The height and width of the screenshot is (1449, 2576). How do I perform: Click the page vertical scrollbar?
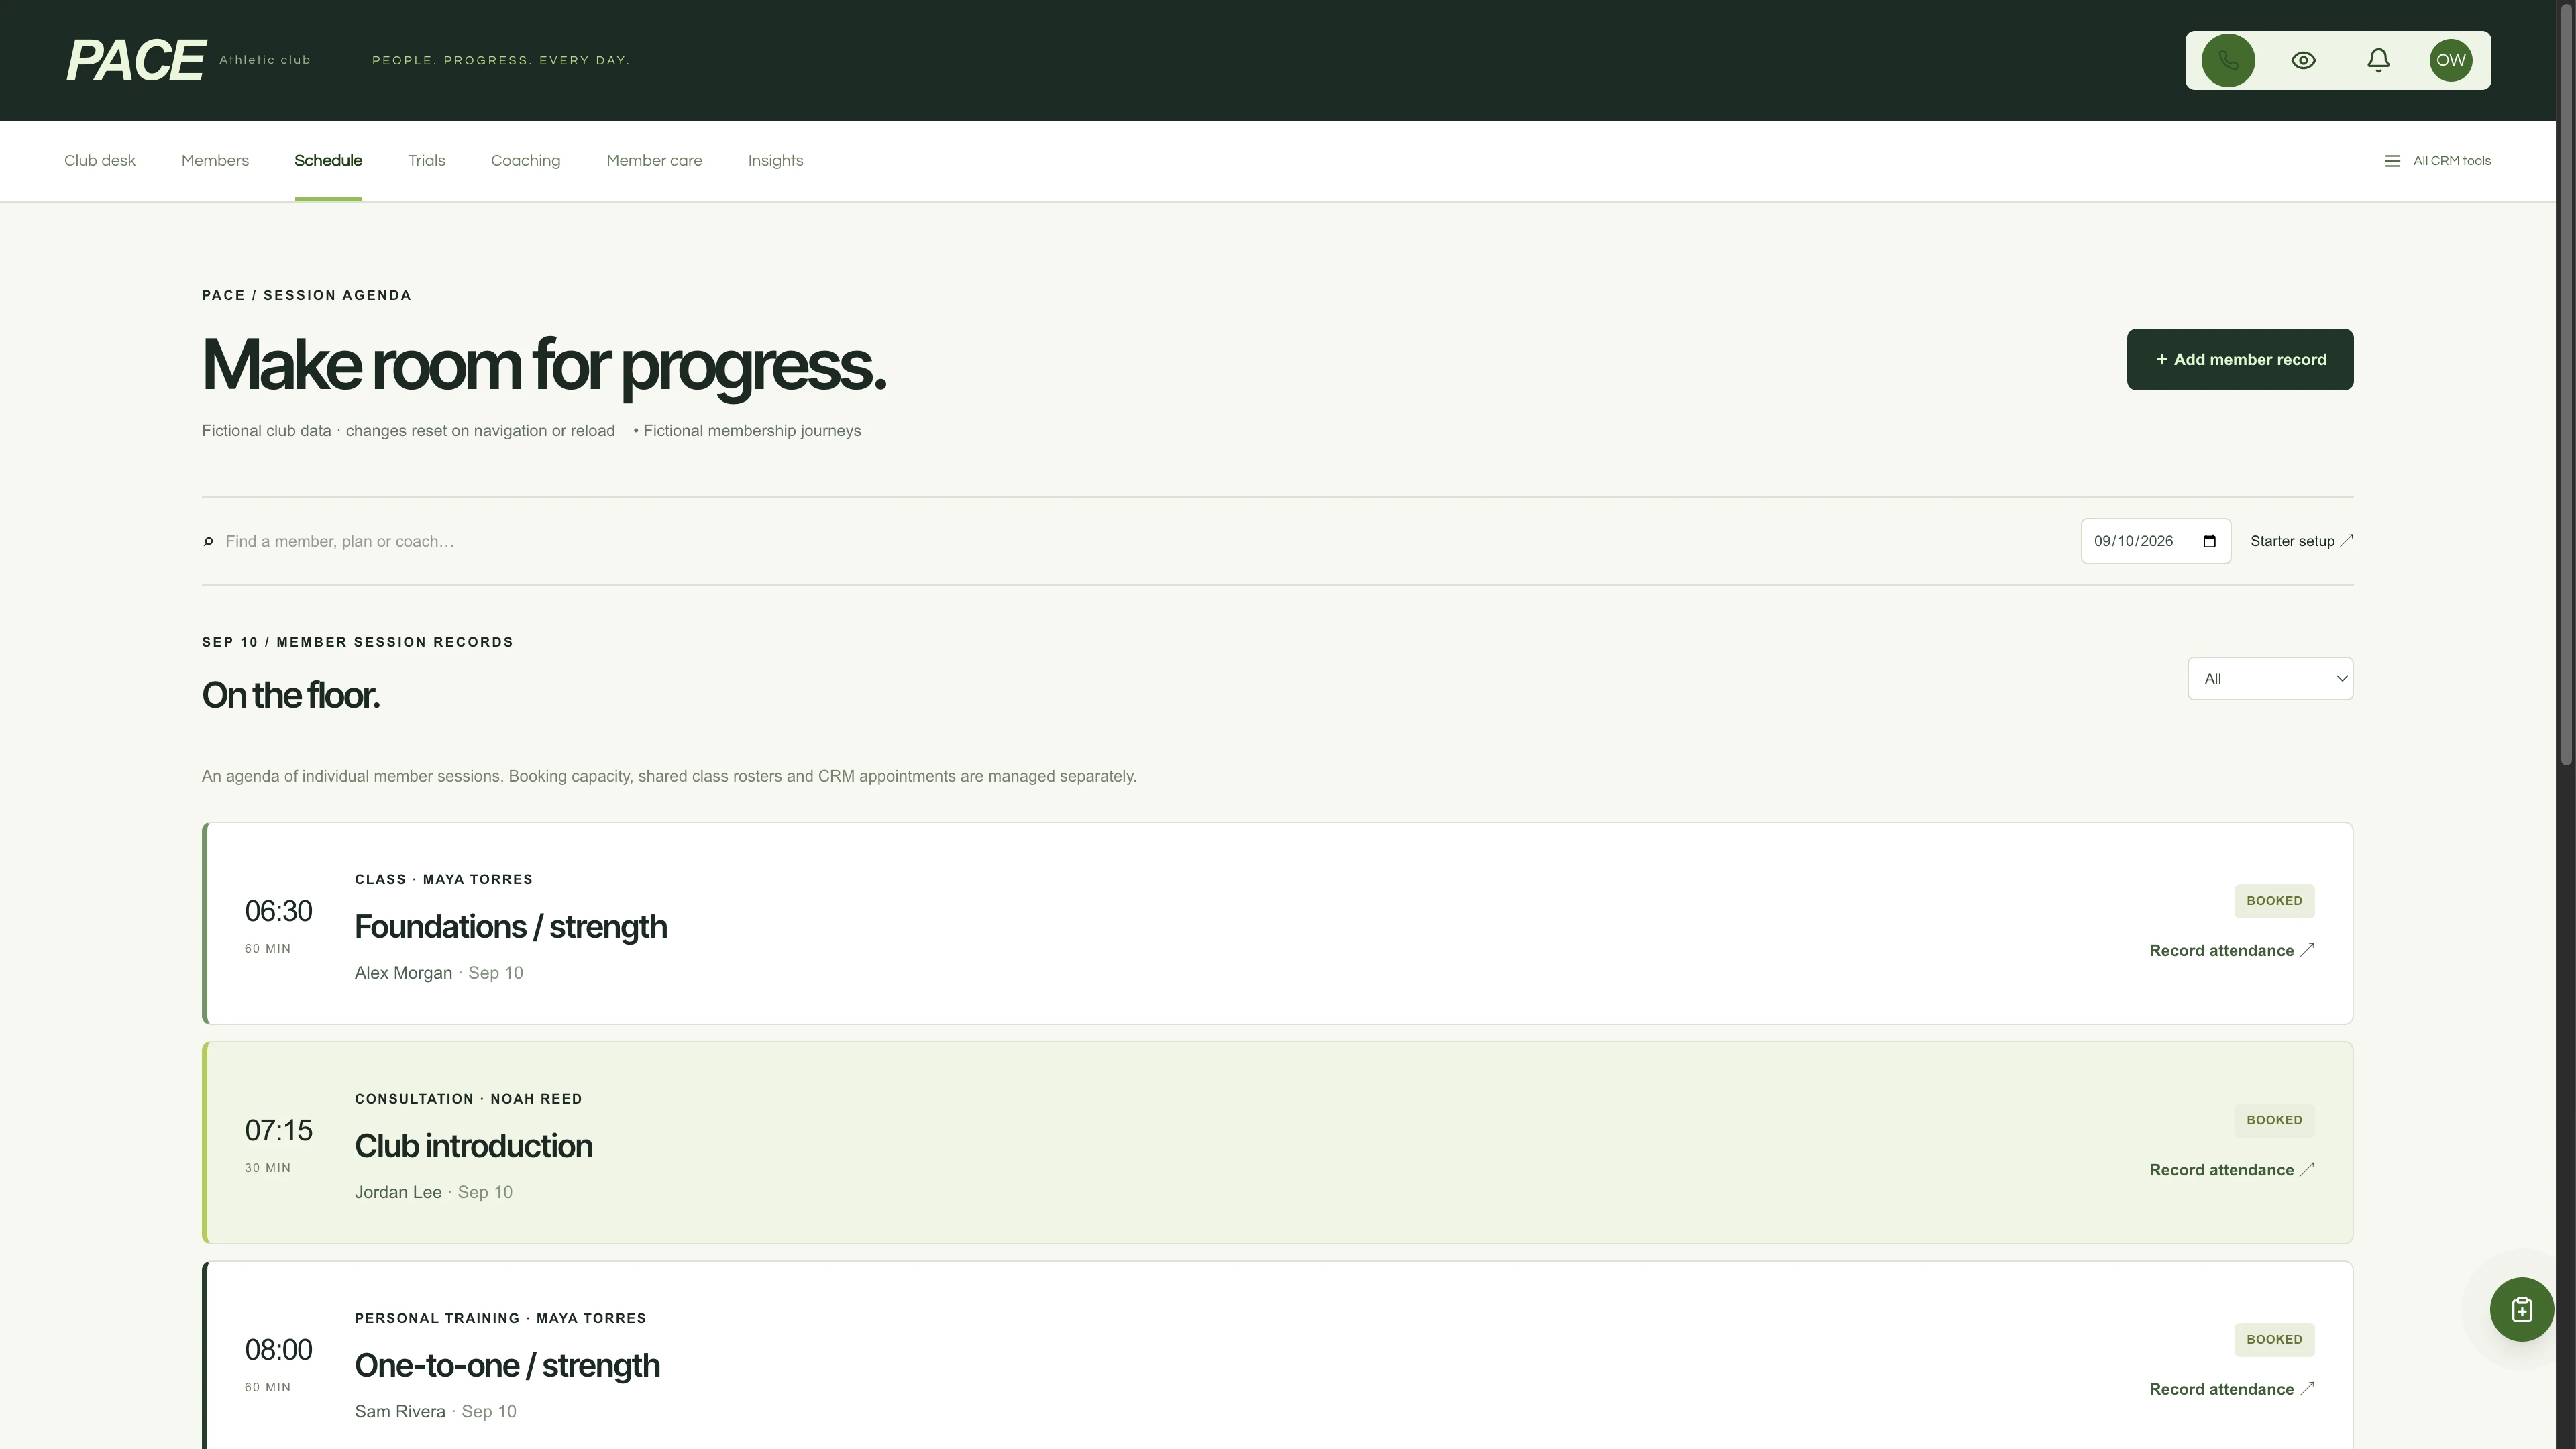click(x=2566, y=384)
